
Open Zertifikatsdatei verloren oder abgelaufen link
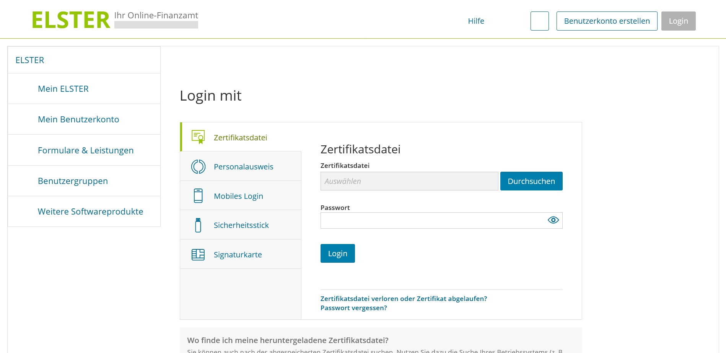click(404, 299)
